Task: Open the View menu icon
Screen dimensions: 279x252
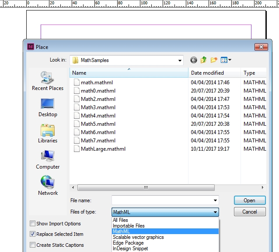Action: tap(226, 60)
